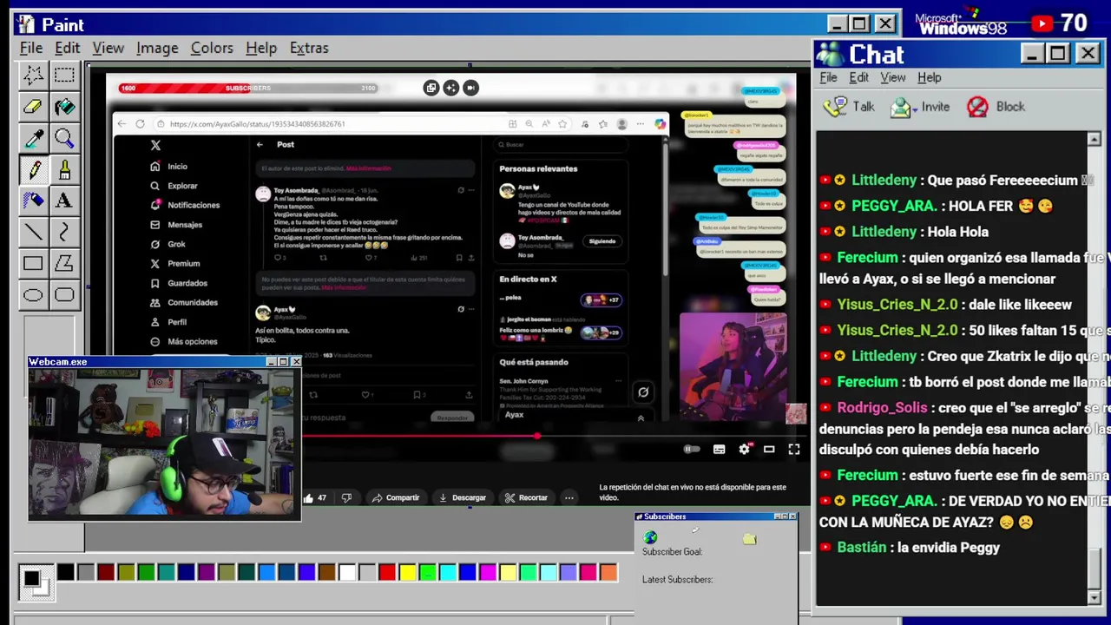Activate the Magnifier tool
This screenshot has height=625, width=1111.
click(64, 138)
